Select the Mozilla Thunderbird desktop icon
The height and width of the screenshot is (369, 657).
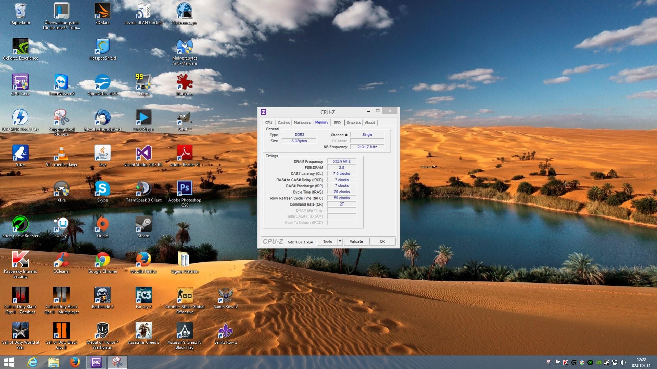pyautogui.click(x=102, y=121)
